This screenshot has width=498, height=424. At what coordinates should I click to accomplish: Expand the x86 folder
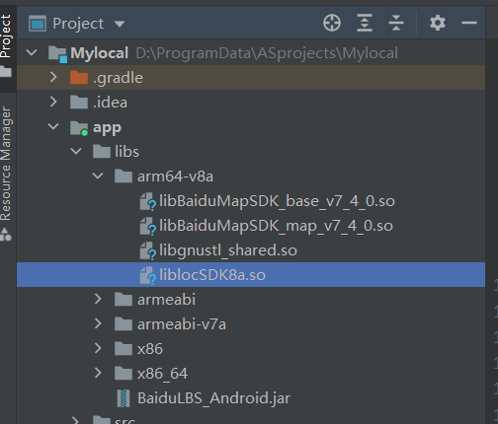coord(98,348)
